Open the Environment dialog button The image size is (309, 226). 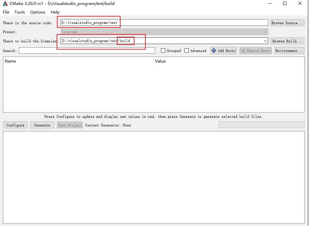point(289,51)
